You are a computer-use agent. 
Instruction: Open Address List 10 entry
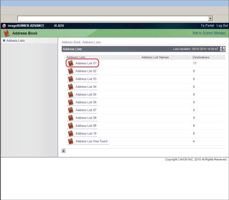[x=86, y=134]
